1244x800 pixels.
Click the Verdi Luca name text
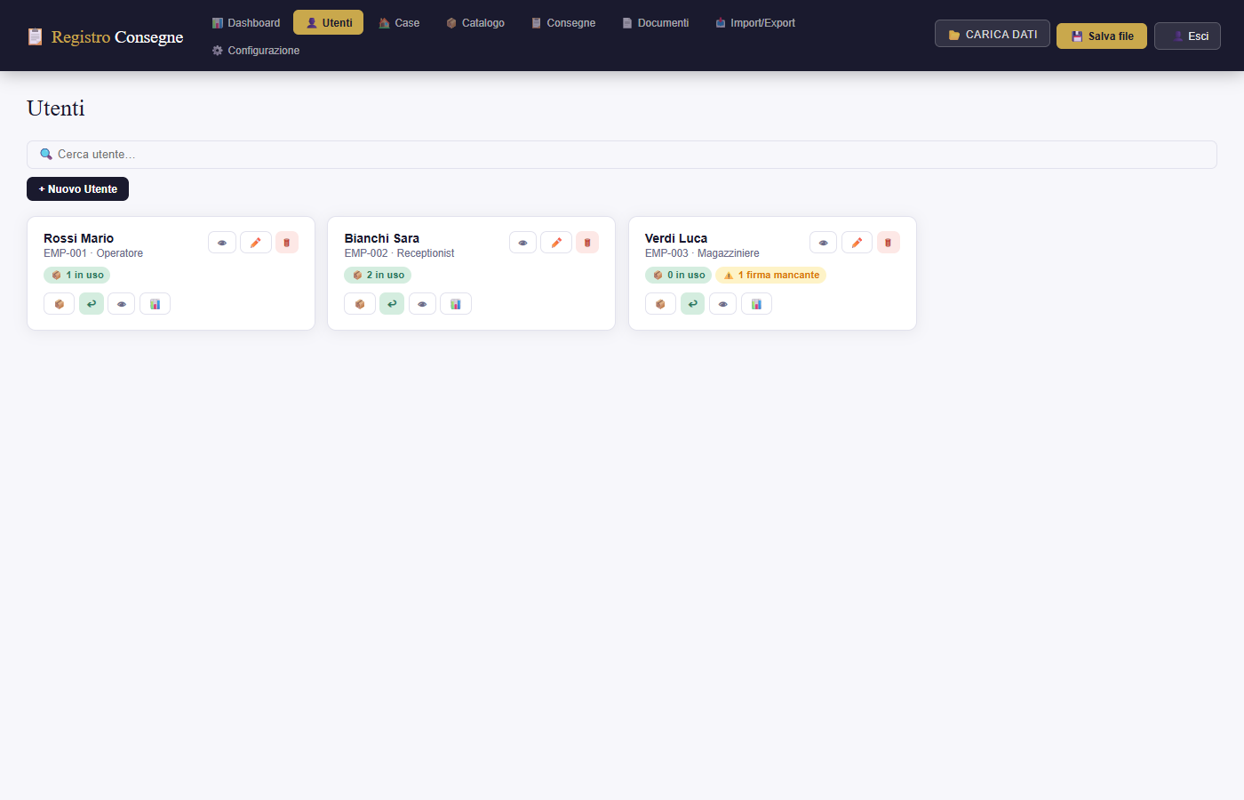click(x=676, y=238)
